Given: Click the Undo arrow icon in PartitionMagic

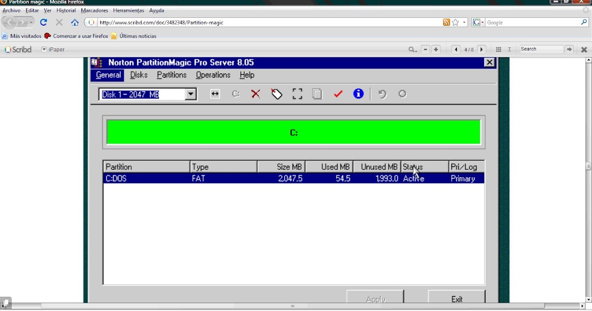Looking at the screenshot, I should click(x=382, y=94).
